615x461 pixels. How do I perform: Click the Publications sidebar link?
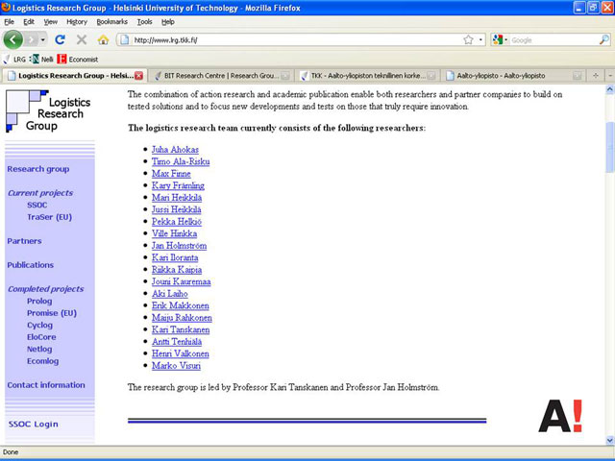click(31, 265)
